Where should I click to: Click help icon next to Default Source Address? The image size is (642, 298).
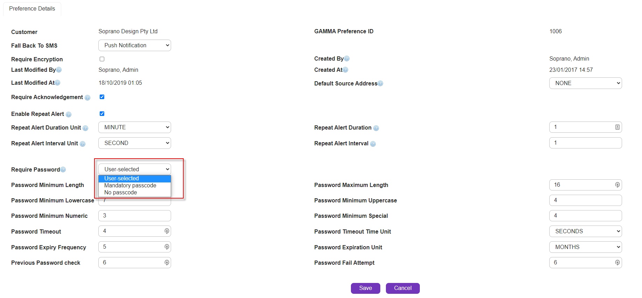click(380, 84)
